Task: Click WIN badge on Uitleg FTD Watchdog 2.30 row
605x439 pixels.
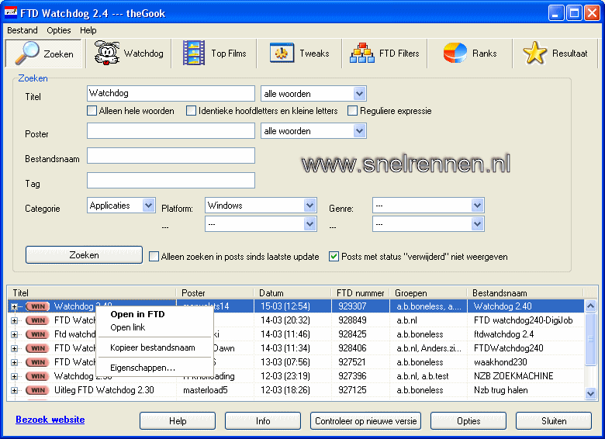Action: (x=38, y=390)
